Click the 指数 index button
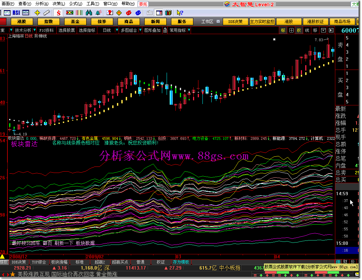 click(48, 22)
